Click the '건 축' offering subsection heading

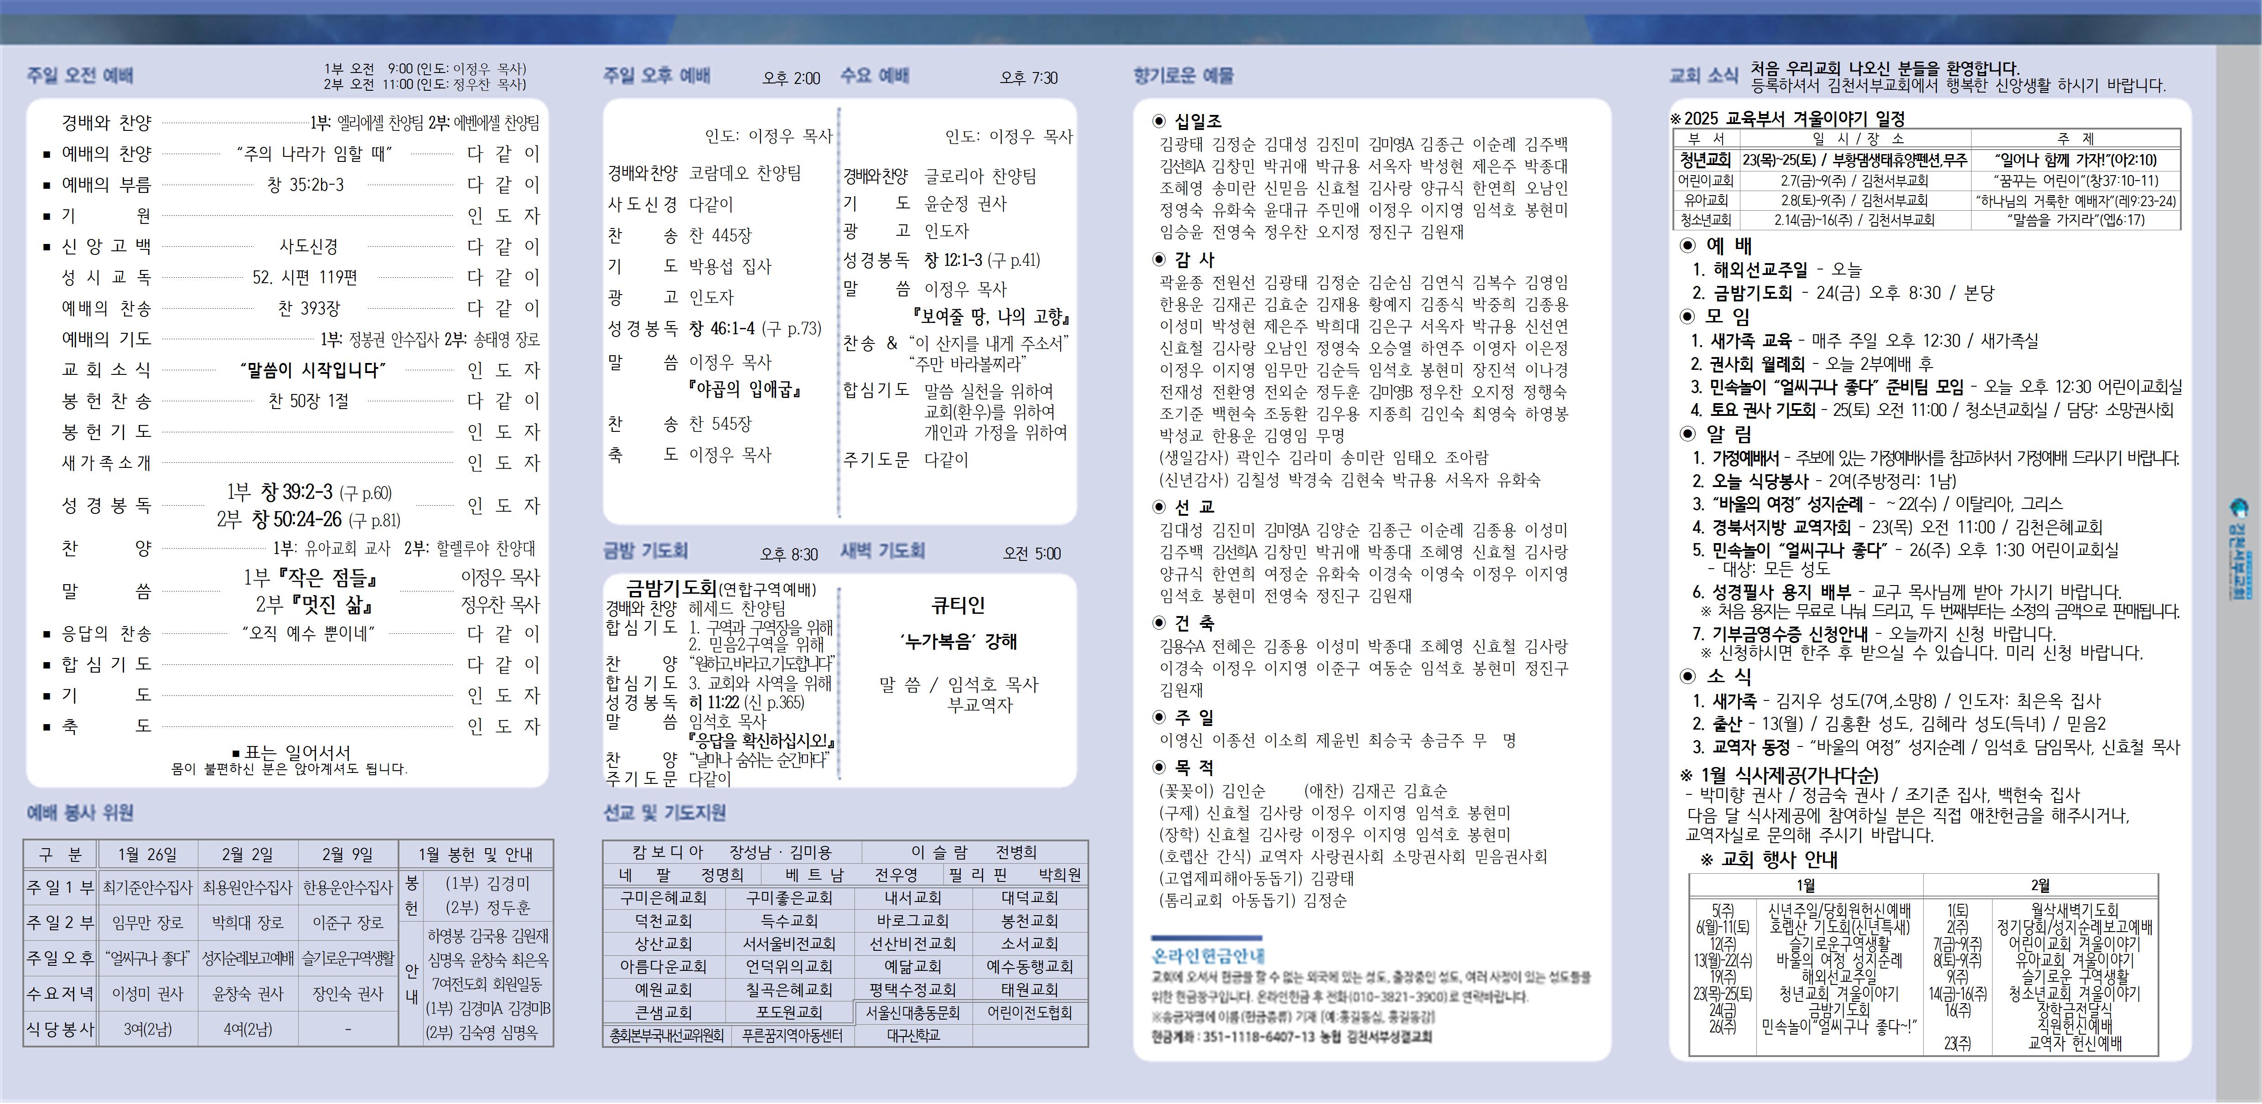[1184, 623]
